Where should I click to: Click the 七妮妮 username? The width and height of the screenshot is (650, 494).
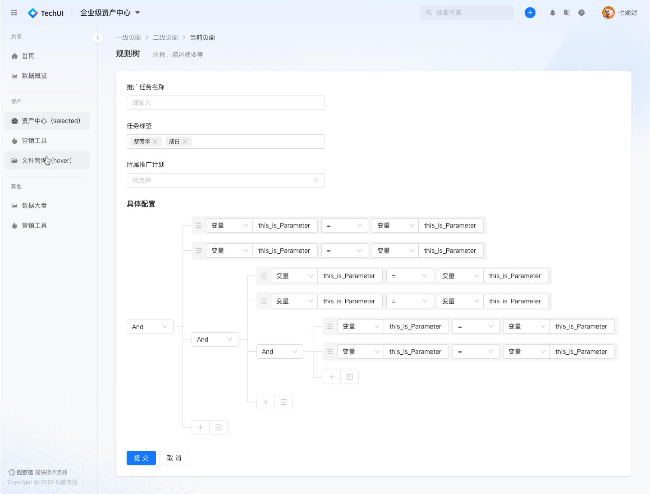(628, 13)
